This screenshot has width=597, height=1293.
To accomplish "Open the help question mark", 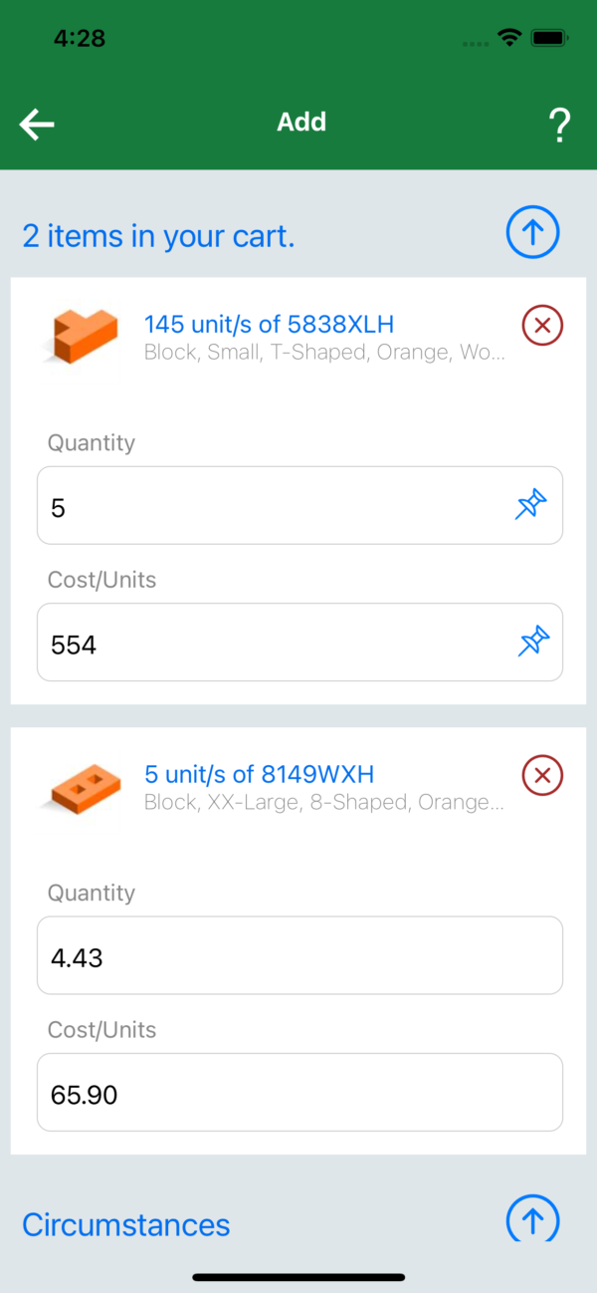I will pyautogui.click(x=559, y=124).
